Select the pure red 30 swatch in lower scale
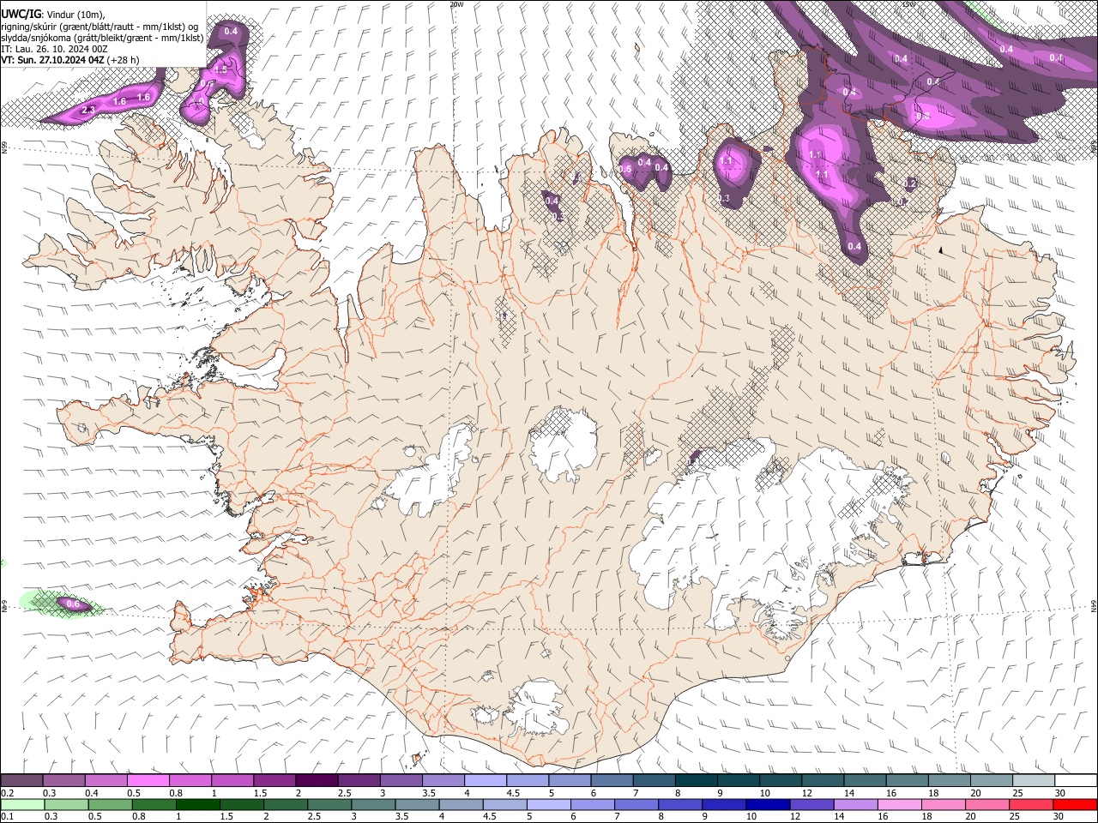This screenshot has width=1098, height=823. (1074, 804)
